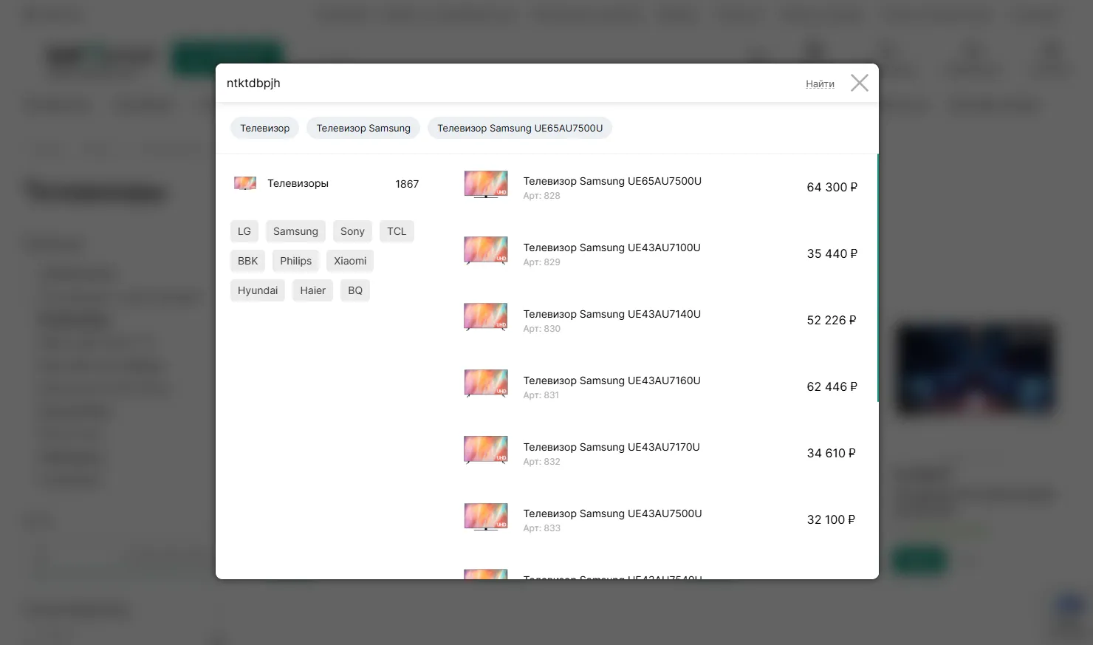Viewport: 1093px width, 645px height.
Task: Close the search popup with X icon
Action: [859, 83]
